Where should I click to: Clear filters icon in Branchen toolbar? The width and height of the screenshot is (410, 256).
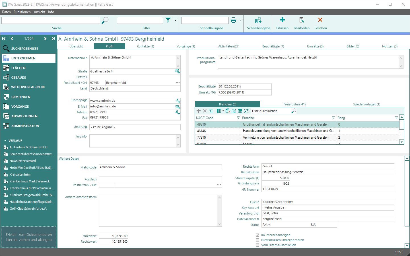point(228,111)
